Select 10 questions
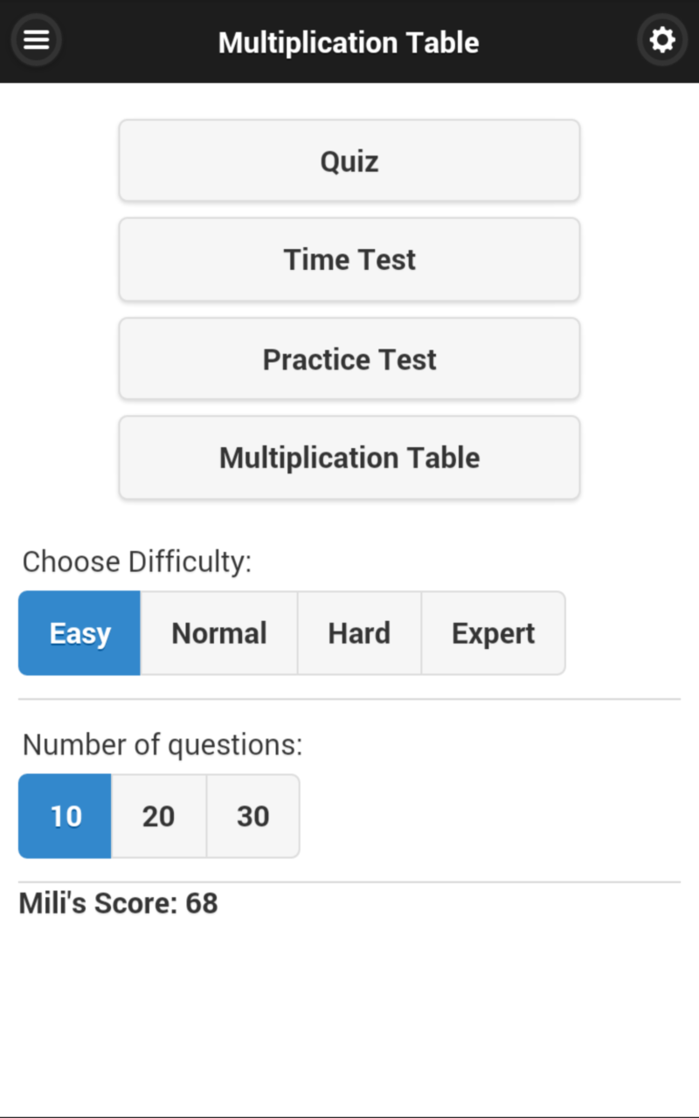Screen dimensions: 699x1118 click(66, 816)
